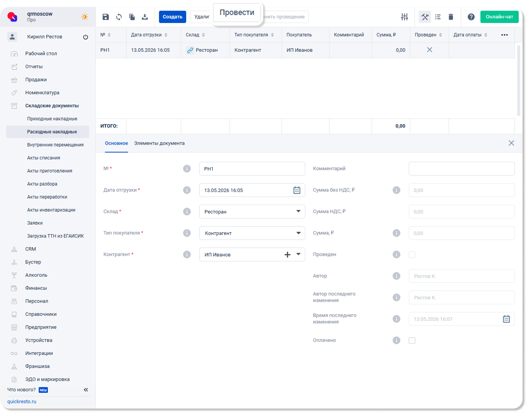Click the copy document icon

[x=132, y=17]
